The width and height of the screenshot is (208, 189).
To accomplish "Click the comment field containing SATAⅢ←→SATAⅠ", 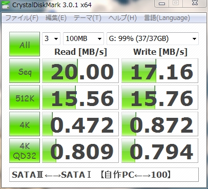I will [104, 175].
